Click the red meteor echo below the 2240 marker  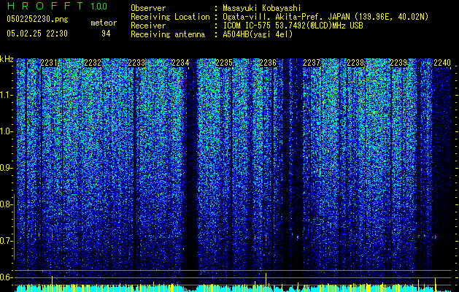point(436,237)
